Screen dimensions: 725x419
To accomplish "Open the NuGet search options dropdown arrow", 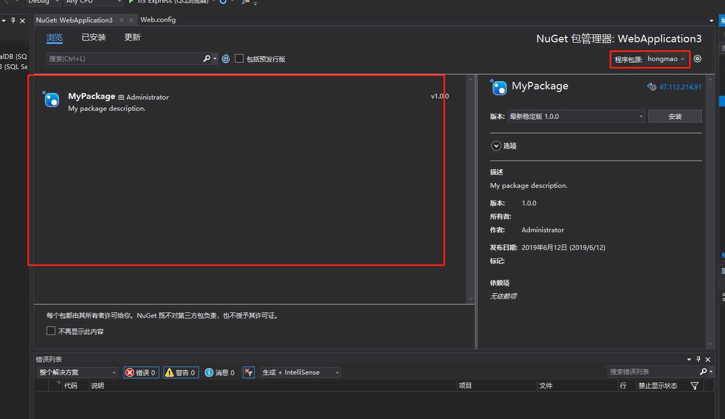I will (x=215, y=59).
